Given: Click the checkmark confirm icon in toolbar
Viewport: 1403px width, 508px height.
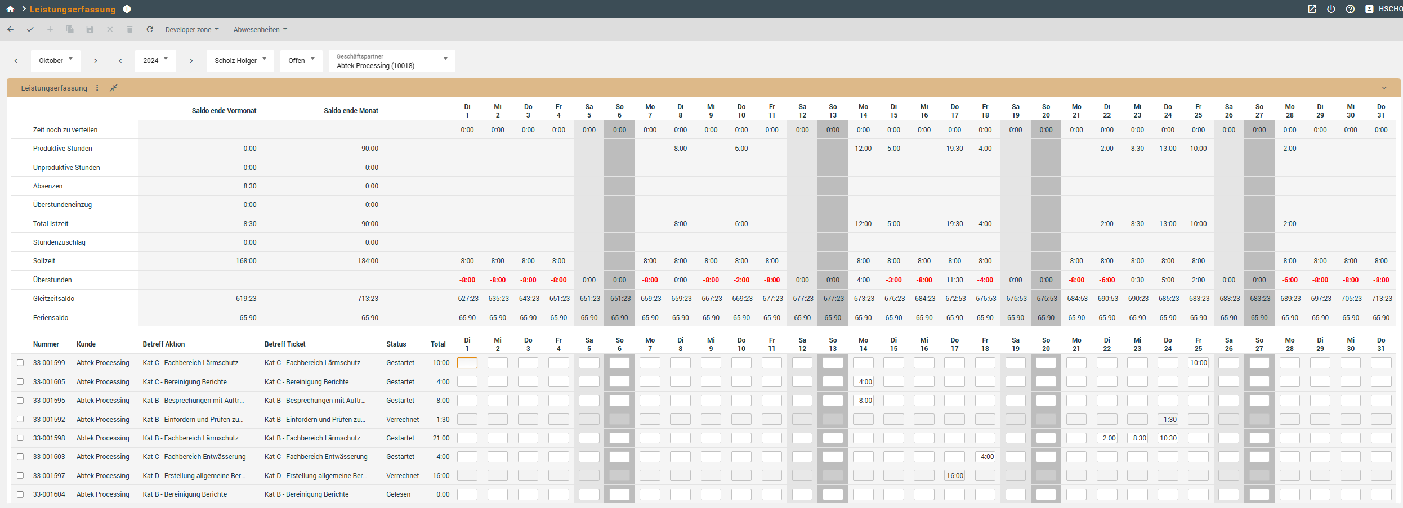Looking at the screenshot, I should click(30, 29).
